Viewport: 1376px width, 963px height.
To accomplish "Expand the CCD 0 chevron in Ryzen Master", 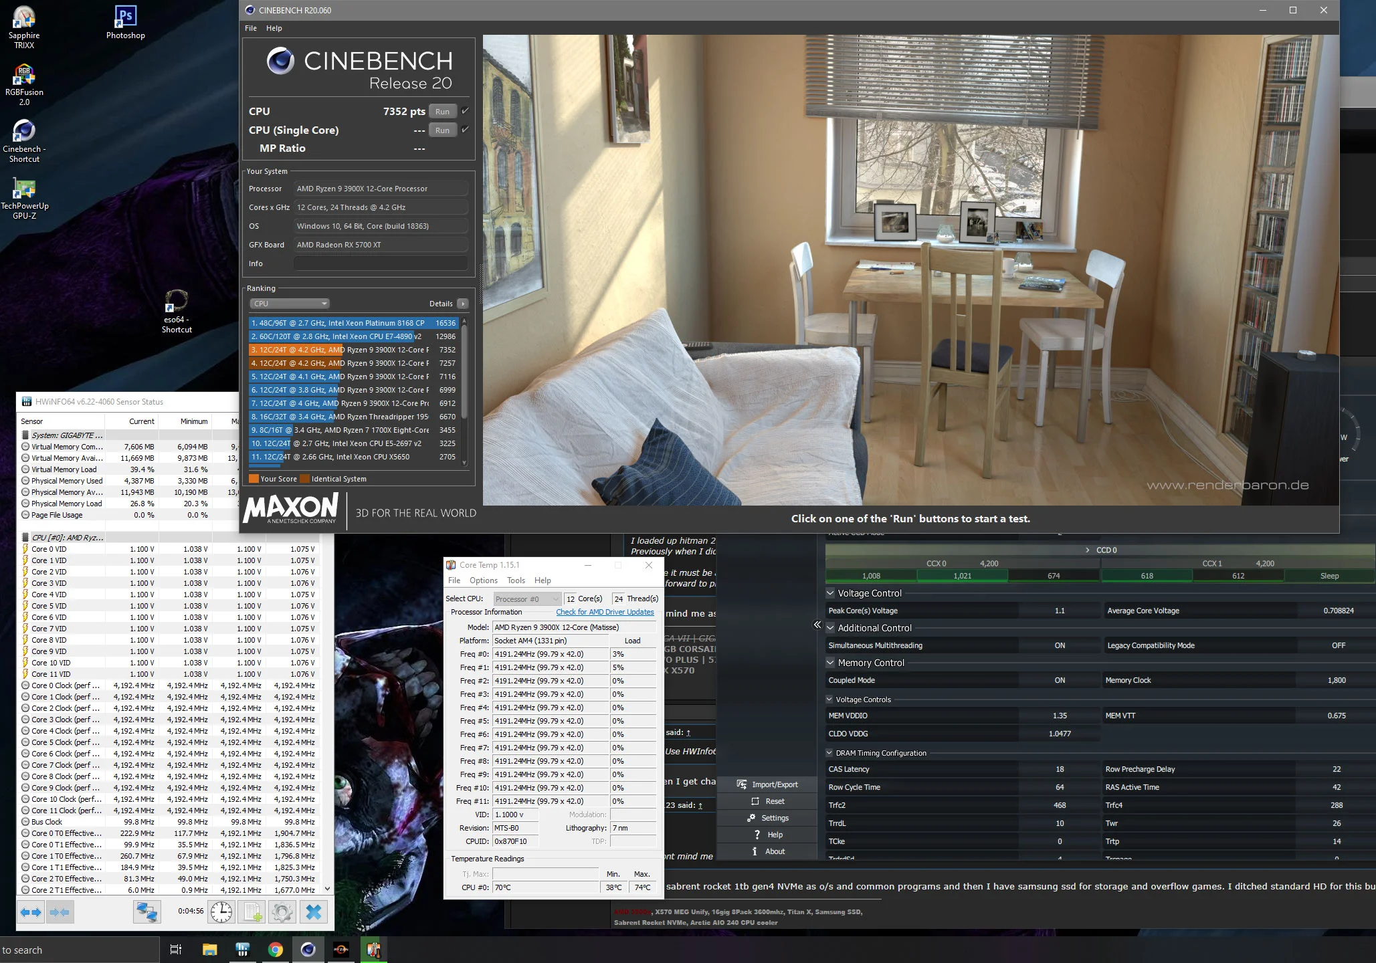I will [1088, 550].
